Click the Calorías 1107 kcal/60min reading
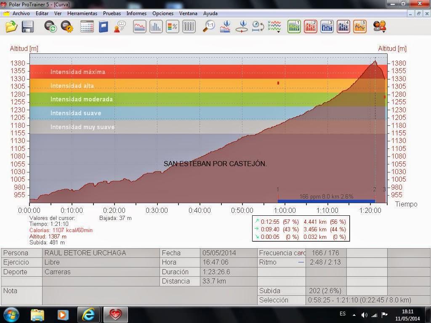 click(x=61, y=230)
